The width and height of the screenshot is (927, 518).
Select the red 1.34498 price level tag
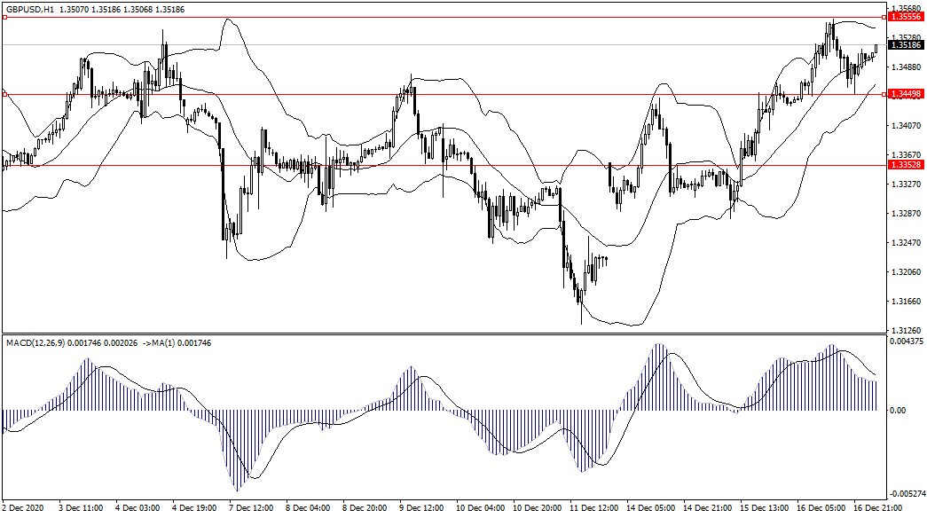coord(905,93)
